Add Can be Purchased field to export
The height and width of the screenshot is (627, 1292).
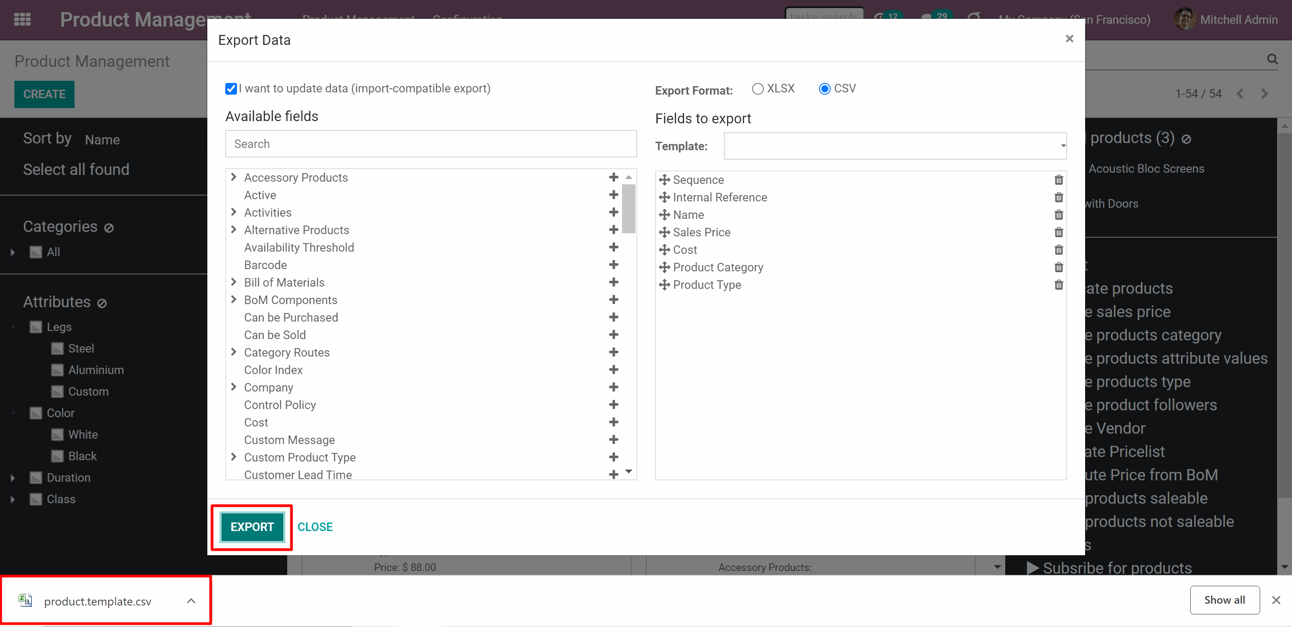tap(613, 317)
